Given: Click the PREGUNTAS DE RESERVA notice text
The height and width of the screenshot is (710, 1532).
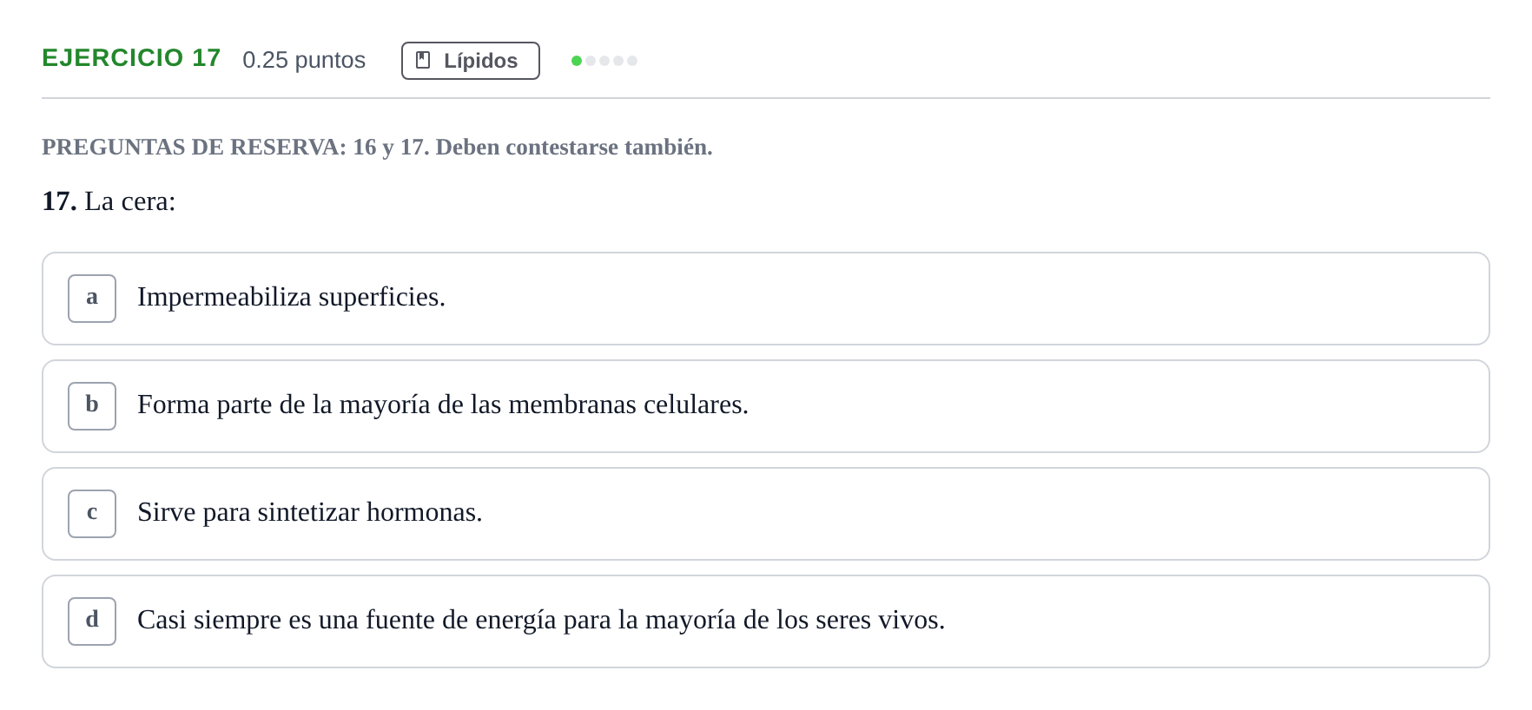Looking at the screenshot, I should click(377, 148).
